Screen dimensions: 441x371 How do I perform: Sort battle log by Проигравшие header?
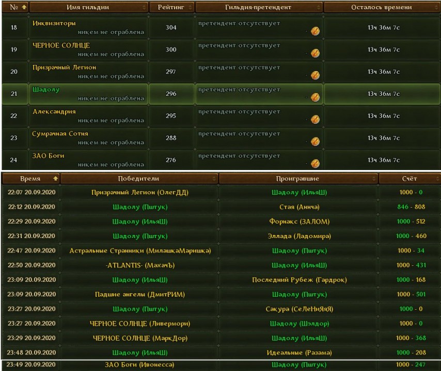pos(298,178)
